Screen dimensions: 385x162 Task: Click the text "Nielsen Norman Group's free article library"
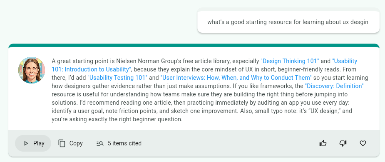coord(173,61)
